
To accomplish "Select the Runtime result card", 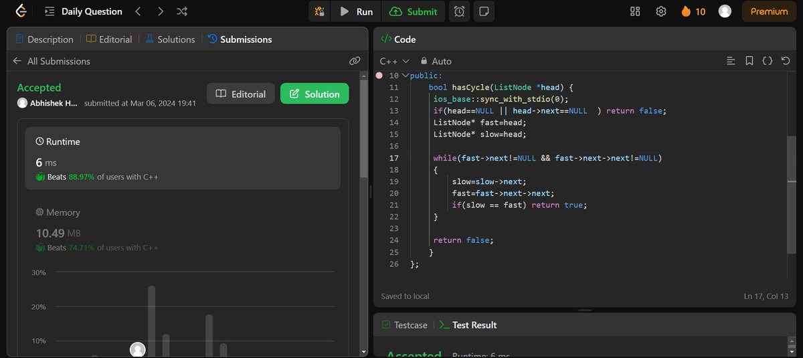I will (x=183, y=158).
